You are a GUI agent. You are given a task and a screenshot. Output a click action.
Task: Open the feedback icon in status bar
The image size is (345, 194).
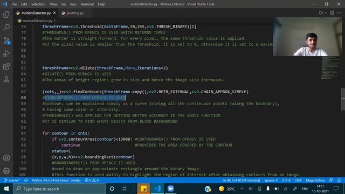[x=331, y=181]
